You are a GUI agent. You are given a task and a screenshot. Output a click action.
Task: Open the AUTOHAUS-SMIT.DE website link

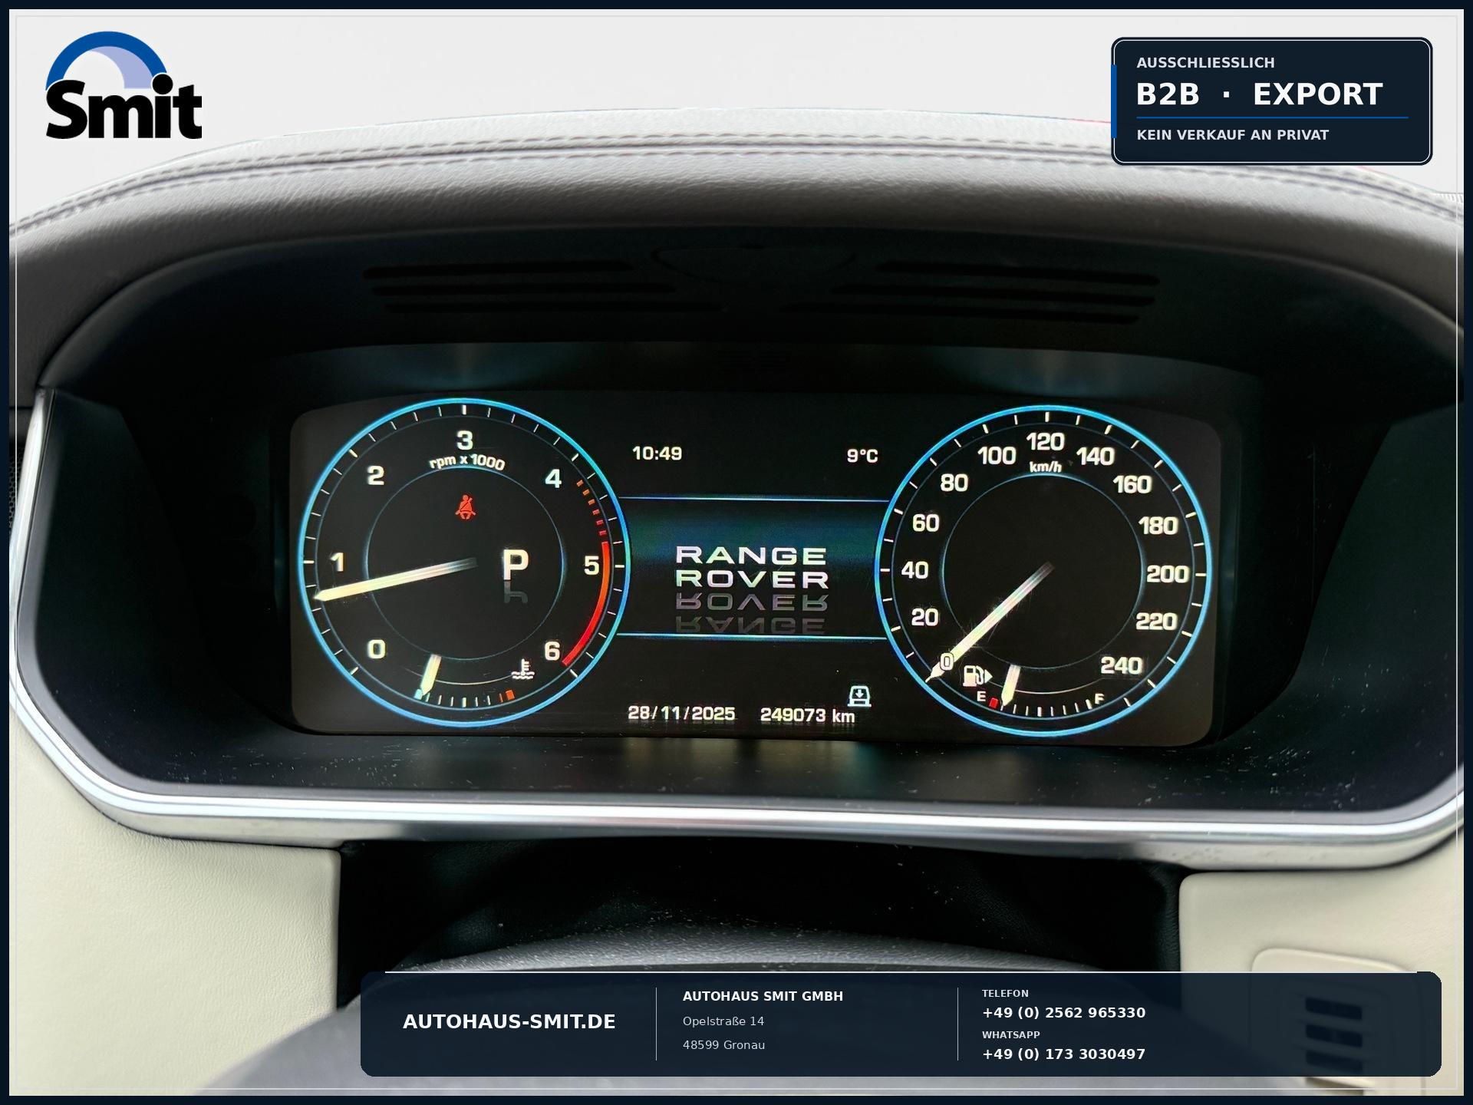(x=509, y=1022)
